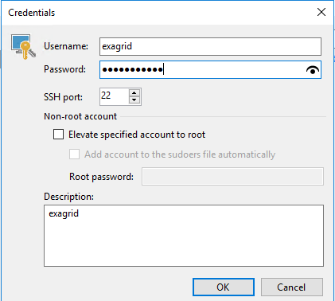Confirm credentials with the OK button
This screenshot has width=335, height=301.
pos(224,287)
